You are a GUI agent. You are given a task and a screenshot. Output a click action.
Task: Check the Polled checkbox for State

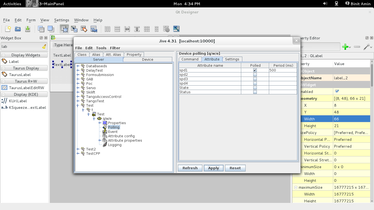point(255,88)
